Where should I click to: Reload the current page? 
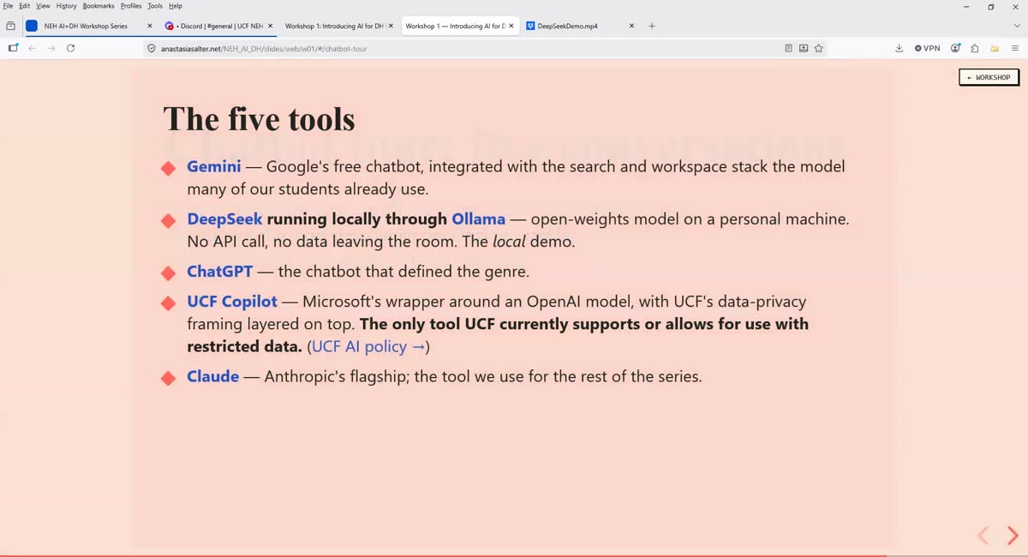71,48
